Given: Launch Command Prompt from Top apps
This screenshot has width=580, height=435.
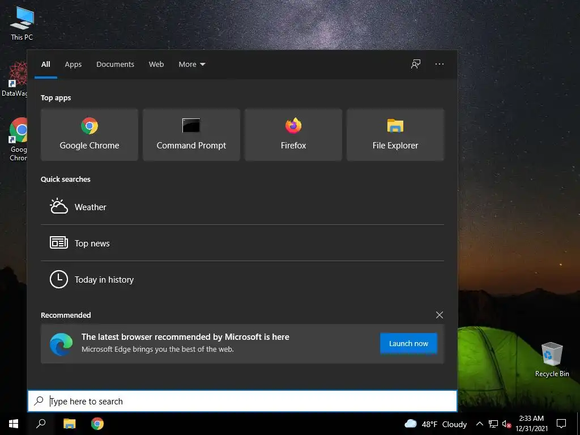Looking at the screenshot, I should (x=191, y=134).
